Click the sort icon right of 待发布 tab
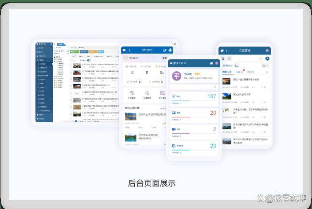 point(267,72)
